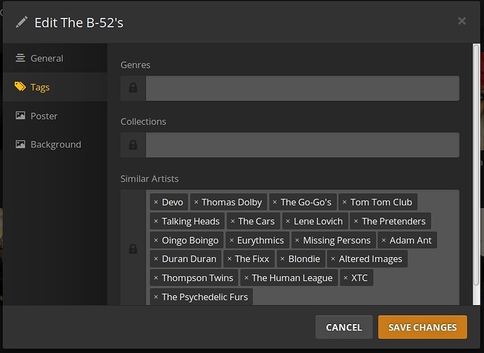Image resolution: width=484 pixels, height=353 pixels.
Task: Remove the Eurythmics tag
Action: pos(232,241)
